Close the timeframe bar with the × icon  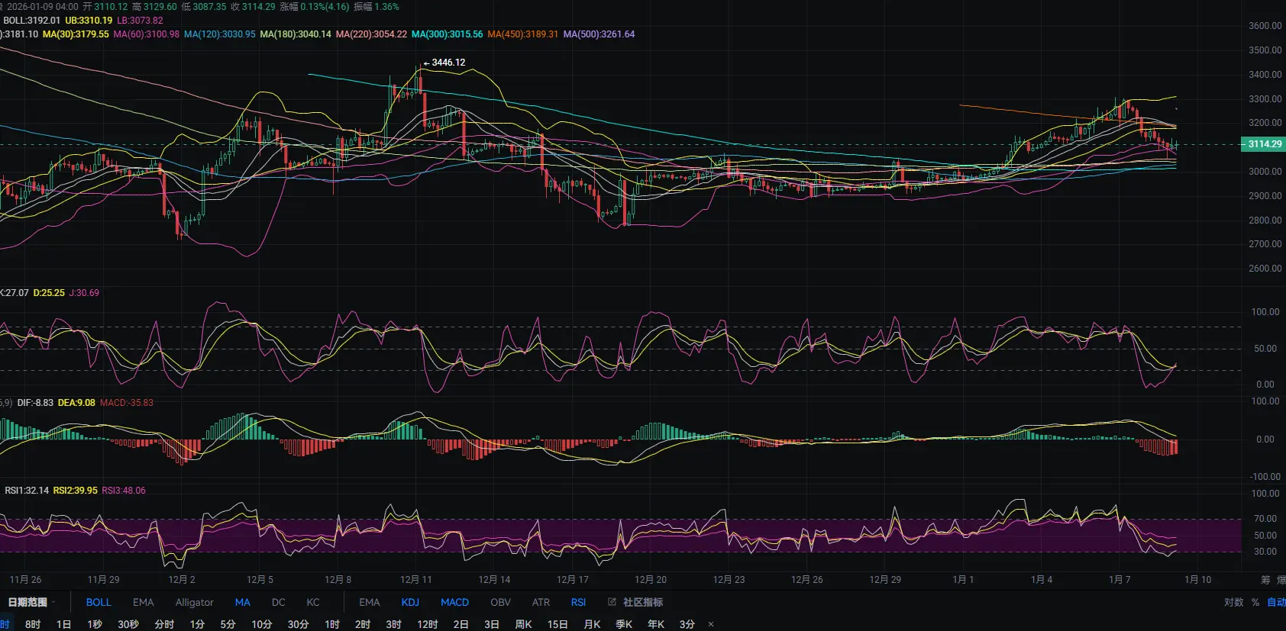pos(711,624)
